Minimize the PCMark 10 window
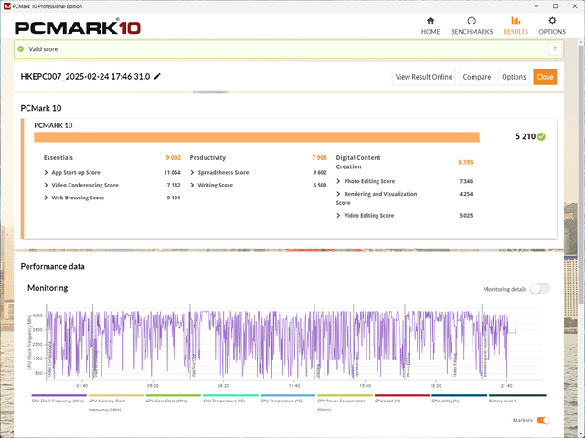 (537, 6)
